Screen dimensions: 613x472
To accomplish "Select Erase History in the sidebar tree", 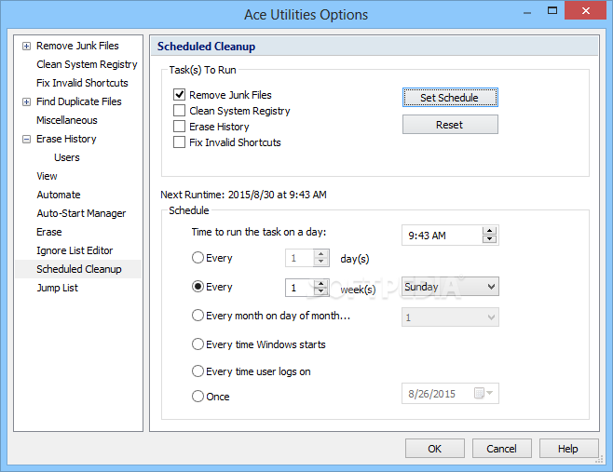I will pyautogui.click(x=66, y=139).
